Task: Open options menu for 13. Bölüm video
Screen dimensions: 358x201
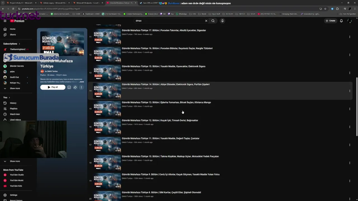Action: [x=350, y=109]
